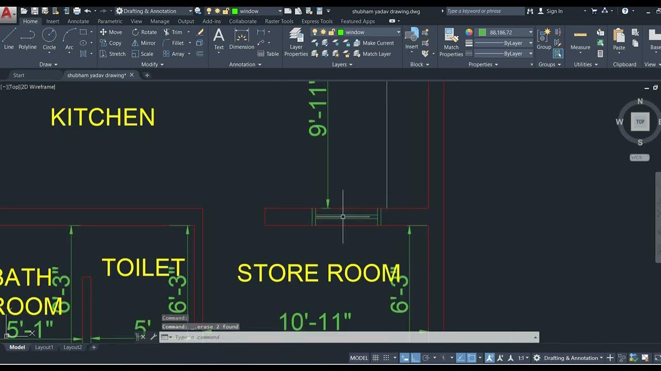This screenshot has width=661, height=371.
Task: Click the Make Current layer button
Action: pos(374,43)
